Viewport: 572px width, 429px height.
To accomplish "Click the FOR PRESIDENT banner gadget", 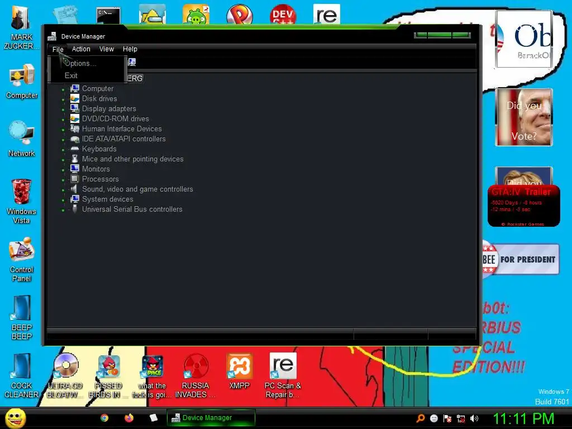I will click(x=521, y=259).
